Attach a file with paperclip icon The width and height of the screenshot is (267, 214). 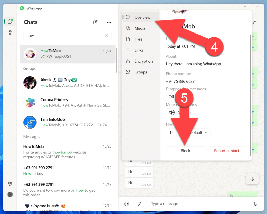pos(139,204)
